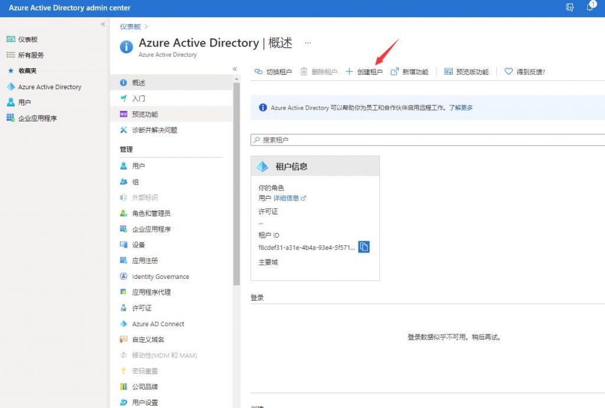Screen dimensions: 605x408
Task: Click the breadcrumb chevron after 仪表板
Action: point(147,27)
